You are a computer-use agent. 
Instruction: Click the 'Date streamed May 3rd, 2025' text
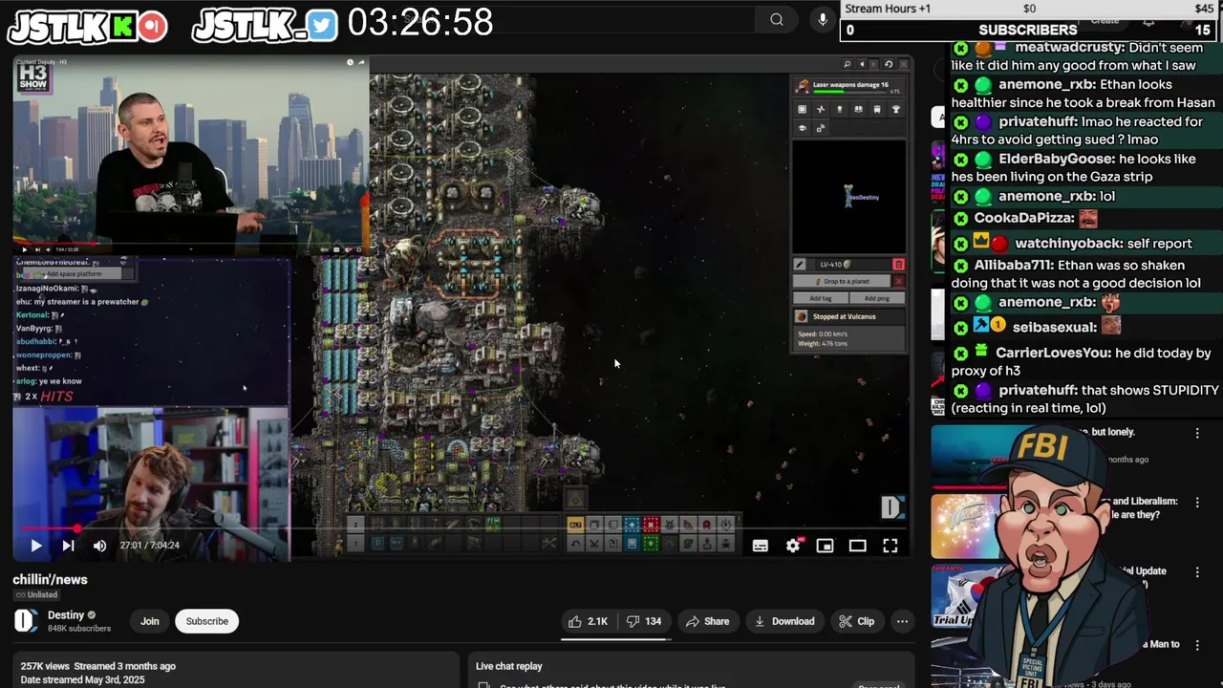point(82,679)
